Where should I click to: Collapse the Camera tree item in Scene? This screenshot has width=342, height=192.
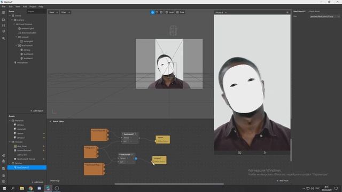click(x=12, y=20)
